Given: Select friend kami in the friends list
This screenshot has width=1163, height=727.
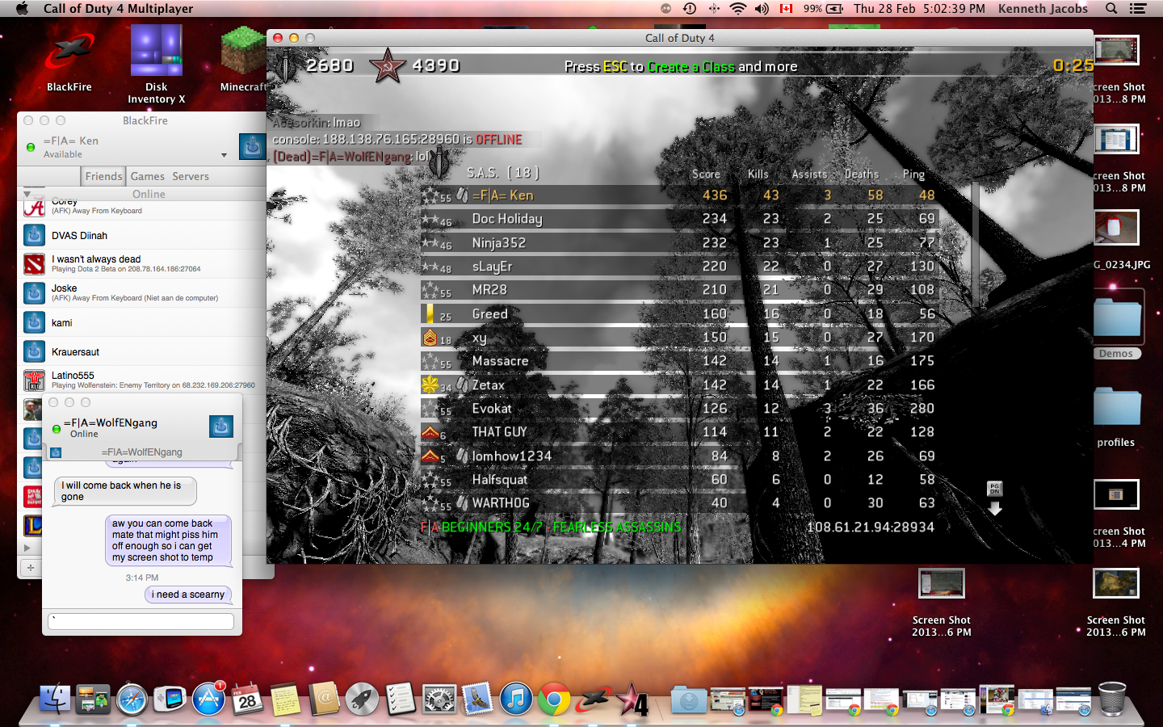Looking at the screenshot, I should point(142,322).
